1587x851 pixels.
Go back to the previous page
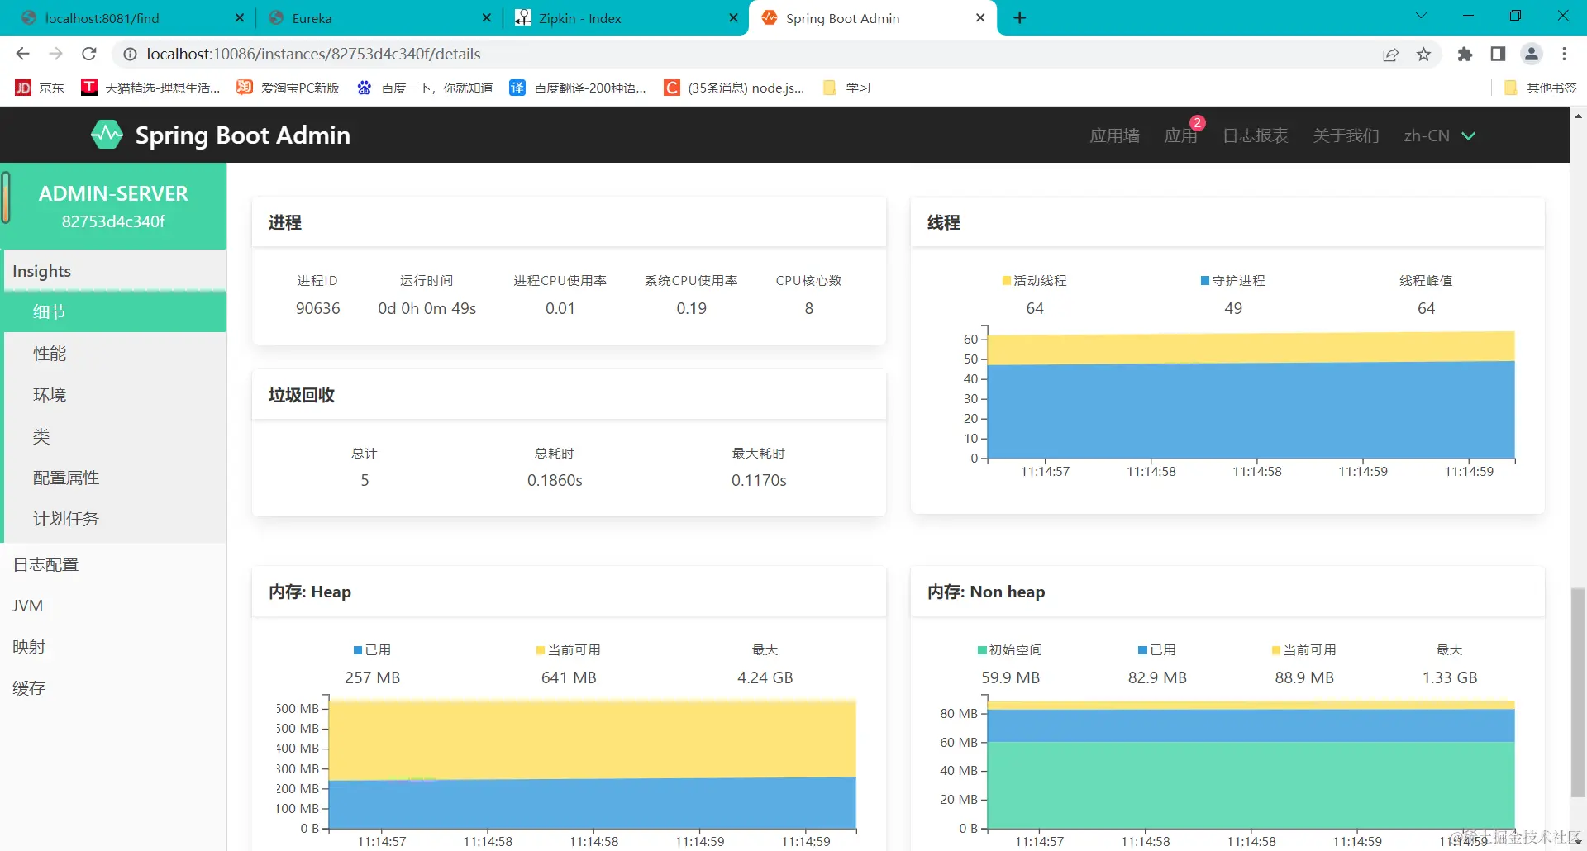coord(22,54)
